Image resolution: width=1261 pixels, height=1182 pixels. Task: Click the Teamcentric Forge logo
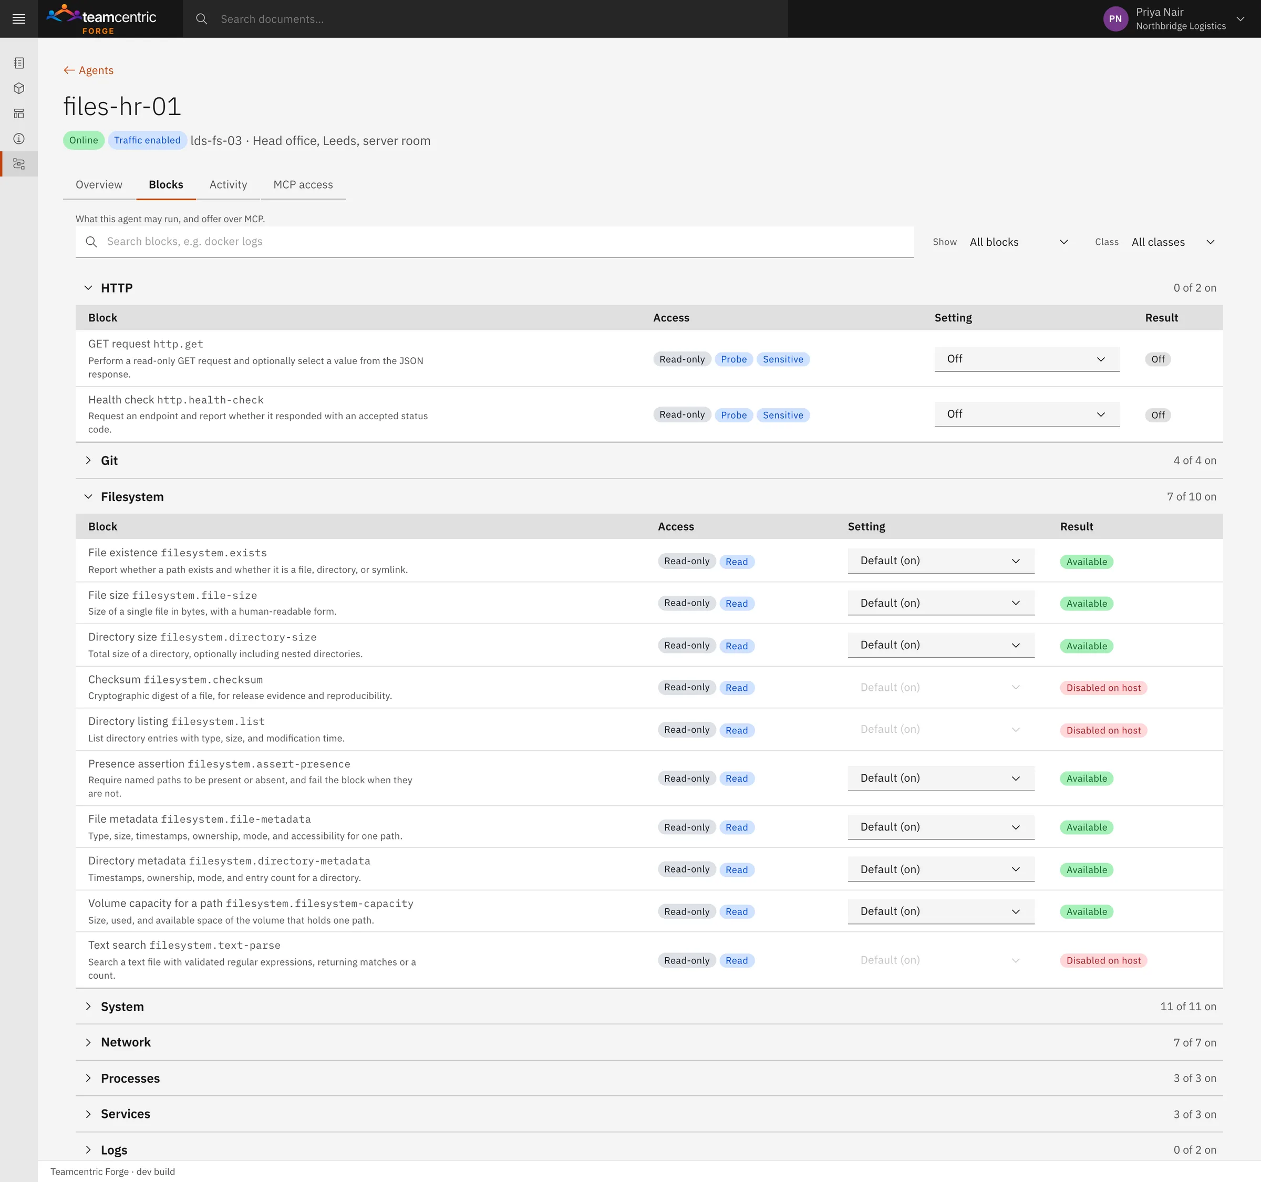tap(101, 19)
